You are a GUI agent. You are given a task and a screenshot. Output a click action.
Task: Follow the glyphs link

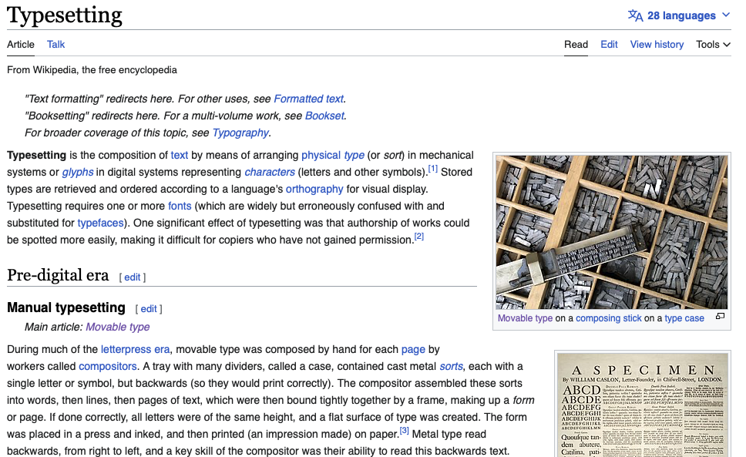tap(78, 172)
